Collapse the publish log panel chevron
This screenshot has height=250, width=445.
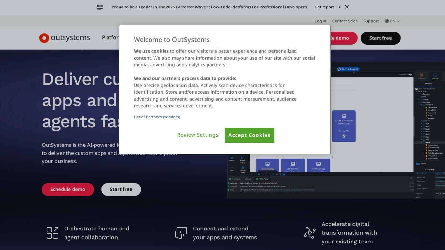[x=411, y=179]
